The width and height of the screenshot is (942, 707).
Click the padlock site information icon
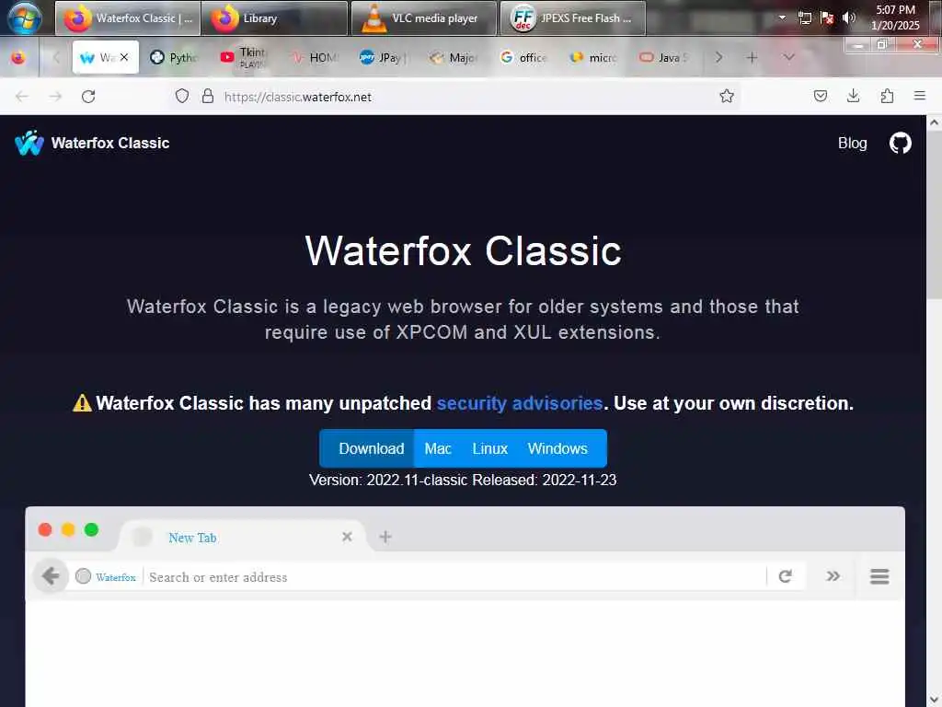[x=208, y=96]
